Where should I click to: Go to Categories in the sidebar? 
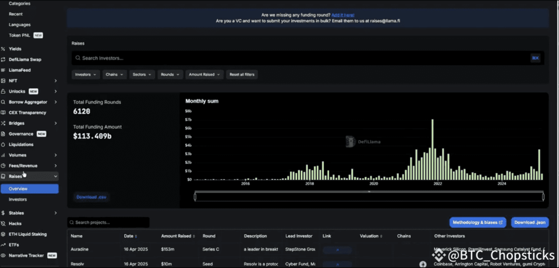point(19,3)
